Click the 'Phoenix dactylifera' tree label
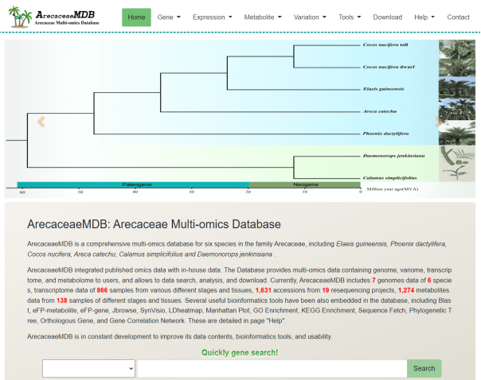The image size is (481, 380). click(x=385, y=134)
